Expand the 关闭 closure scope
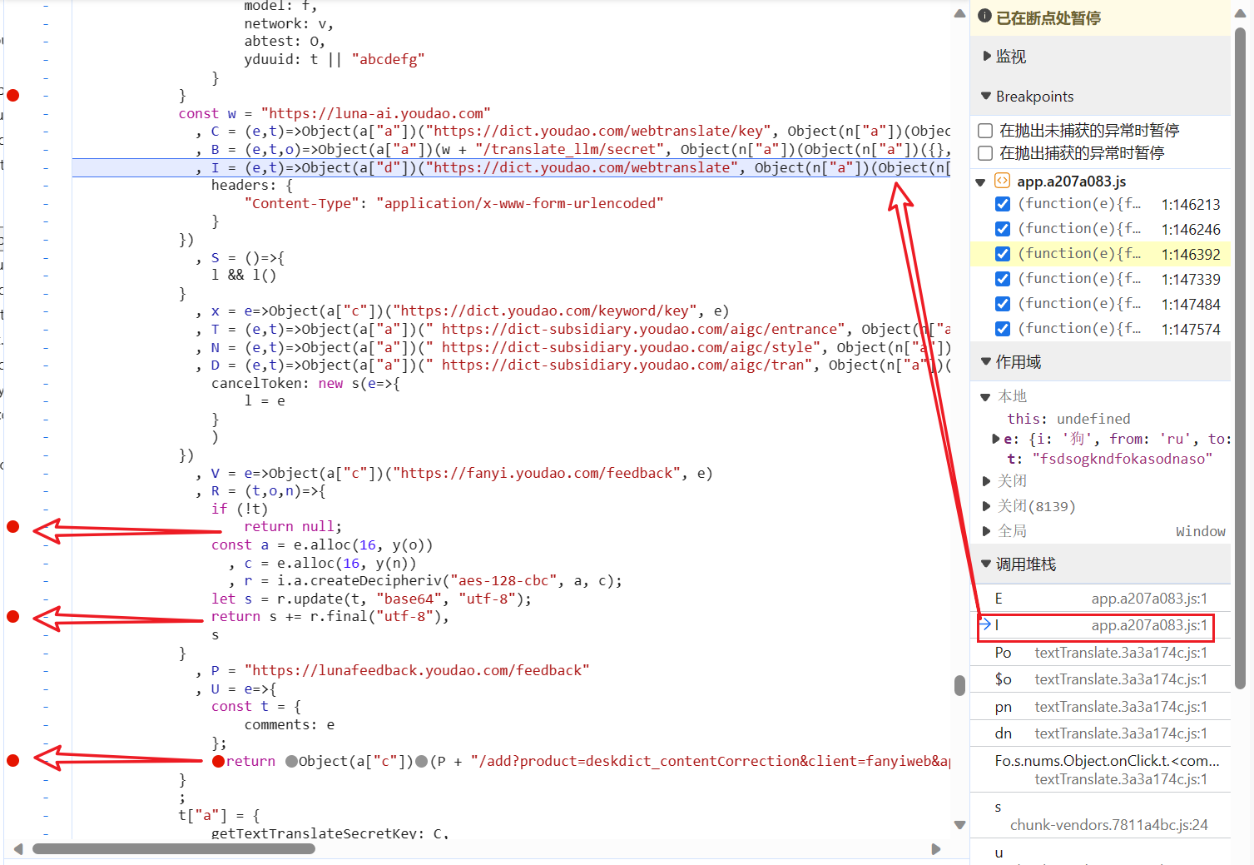1254x865 pixels. coord(986,481)
